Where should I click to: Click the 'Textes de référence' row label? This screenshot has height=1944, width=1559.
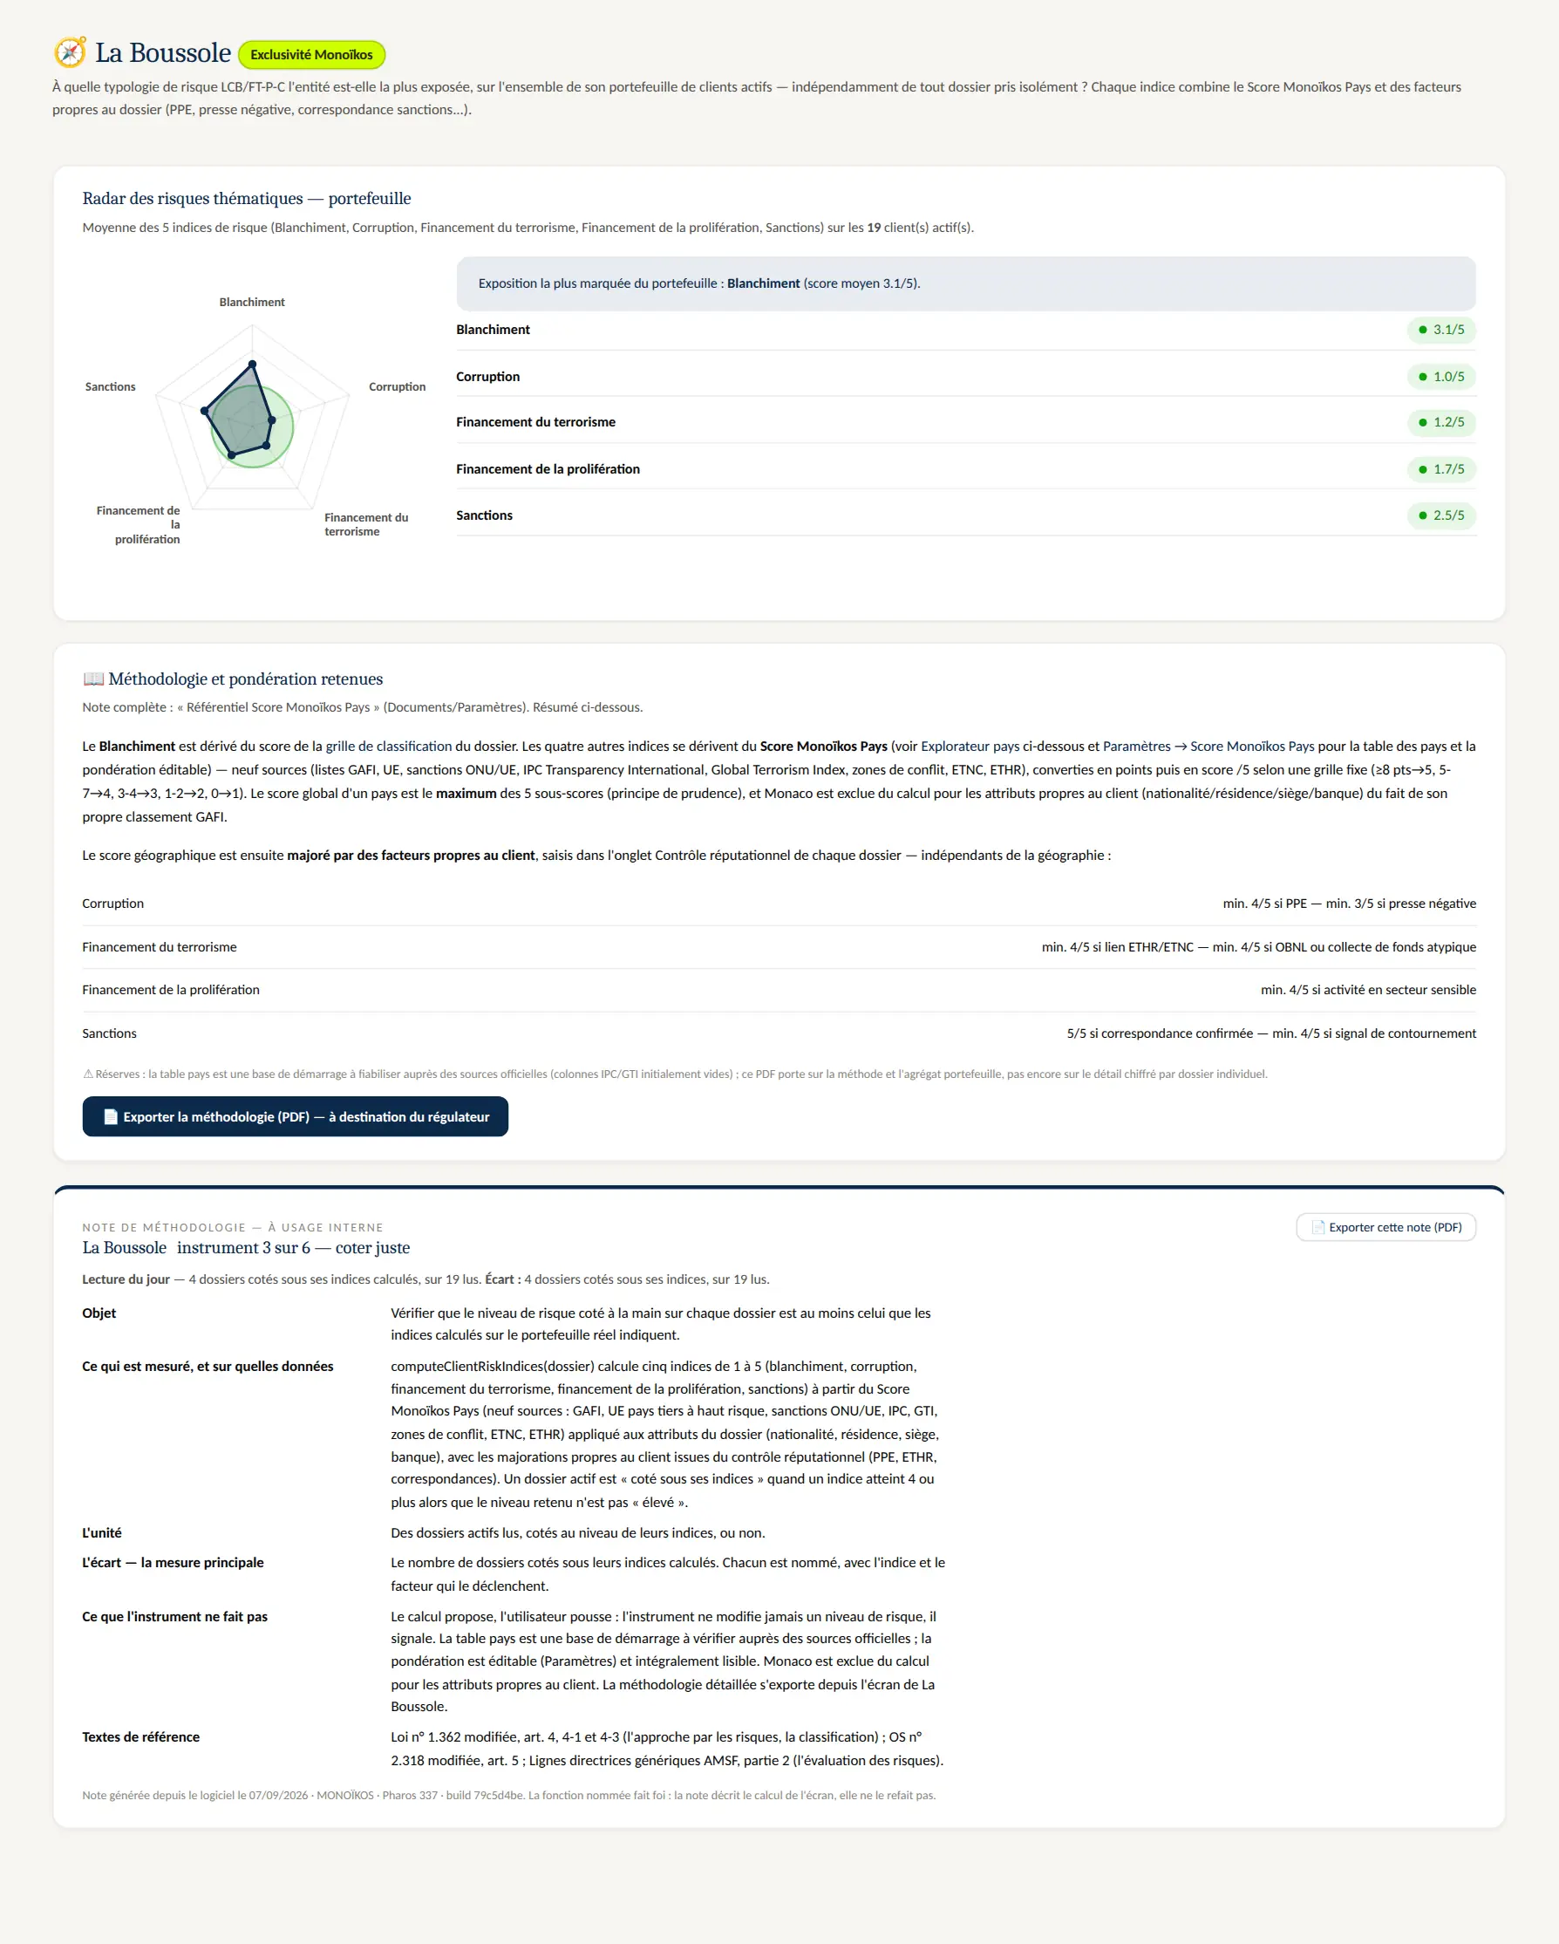[x=140, y=1736]
